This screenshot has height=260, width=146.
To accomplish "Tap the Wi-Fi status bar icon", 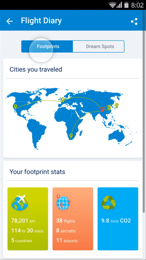I will click(112, 5).
